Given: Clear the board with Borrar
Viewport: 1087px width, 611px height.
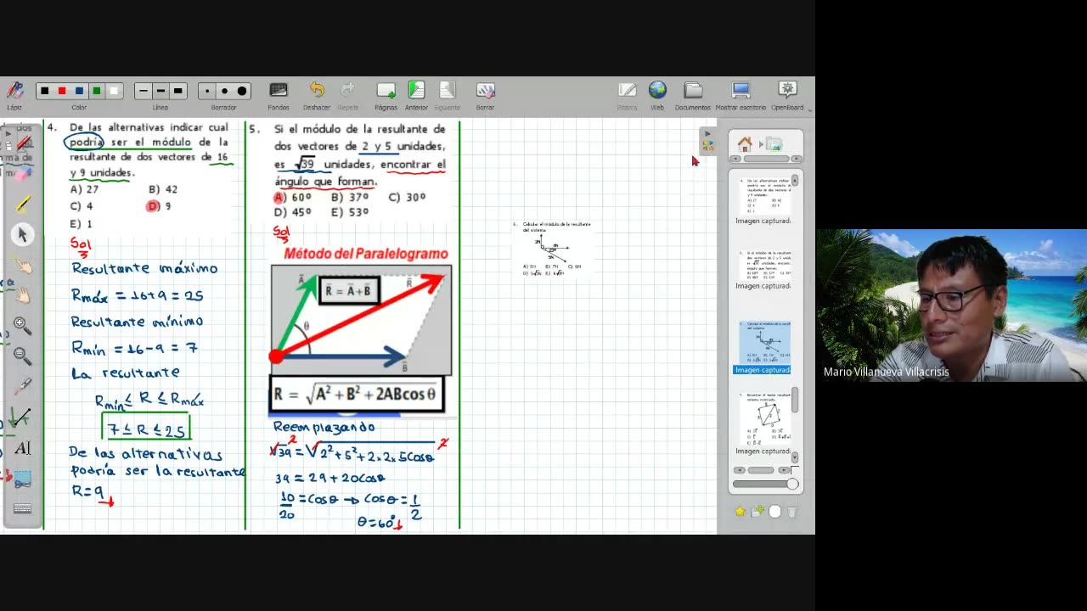Looking at the screenshot, I should [x=485, y=95].
